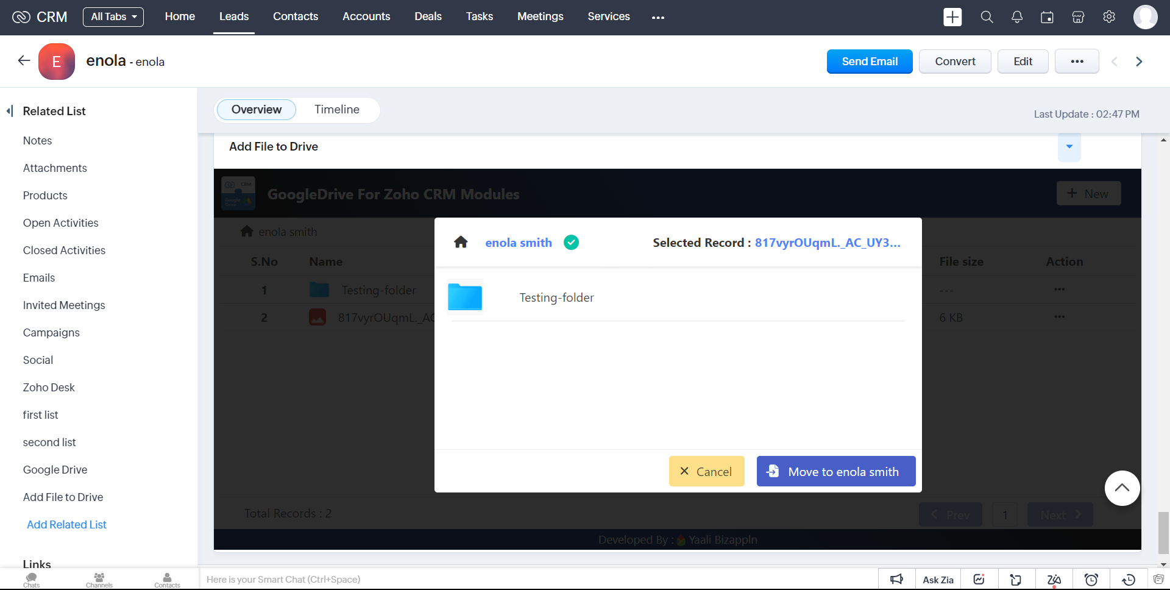The height and width of the screenshot is (590, 1170).
Task: Toggle the green check beside enola smith
Action: pos(571,243)
